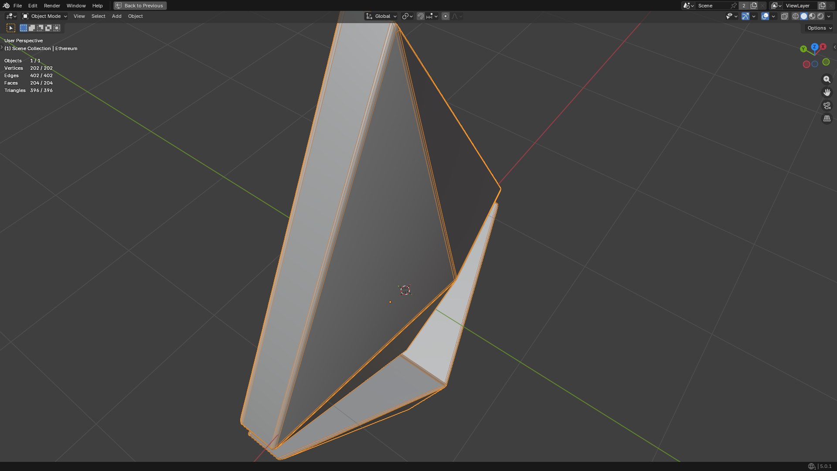The image size is (837, 471).
Task: Open the Options dropdown
Action: coord(819,28)
